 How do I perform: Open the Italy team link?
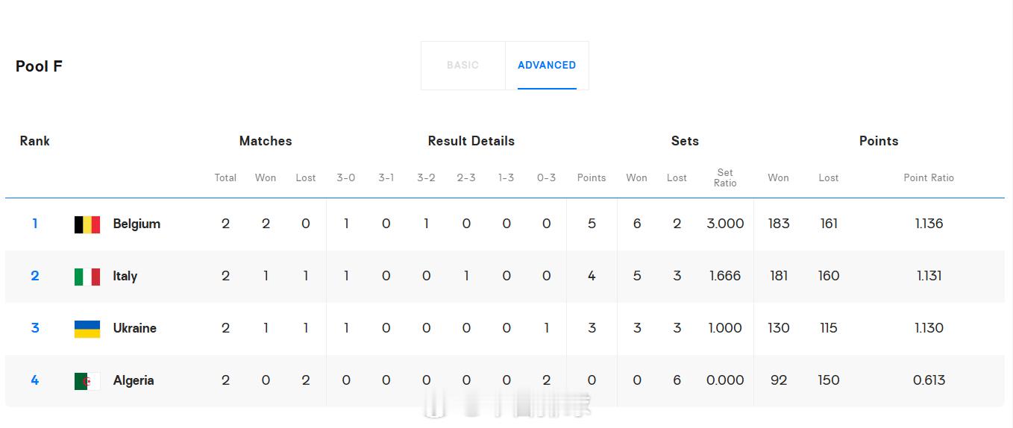125,276
